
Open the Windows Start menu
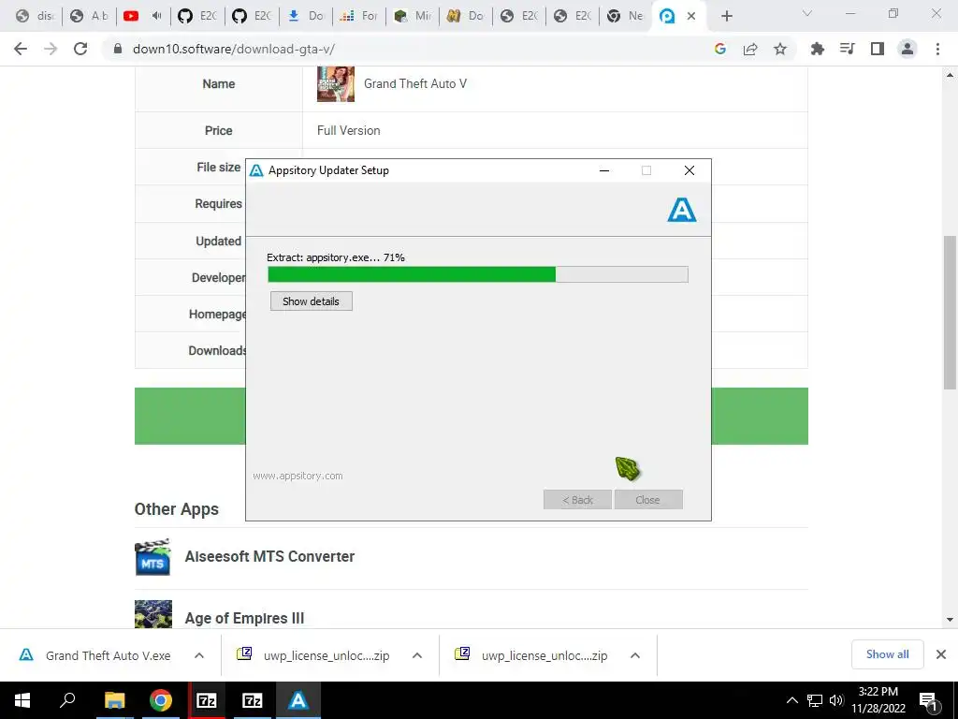tap(22, 700)
